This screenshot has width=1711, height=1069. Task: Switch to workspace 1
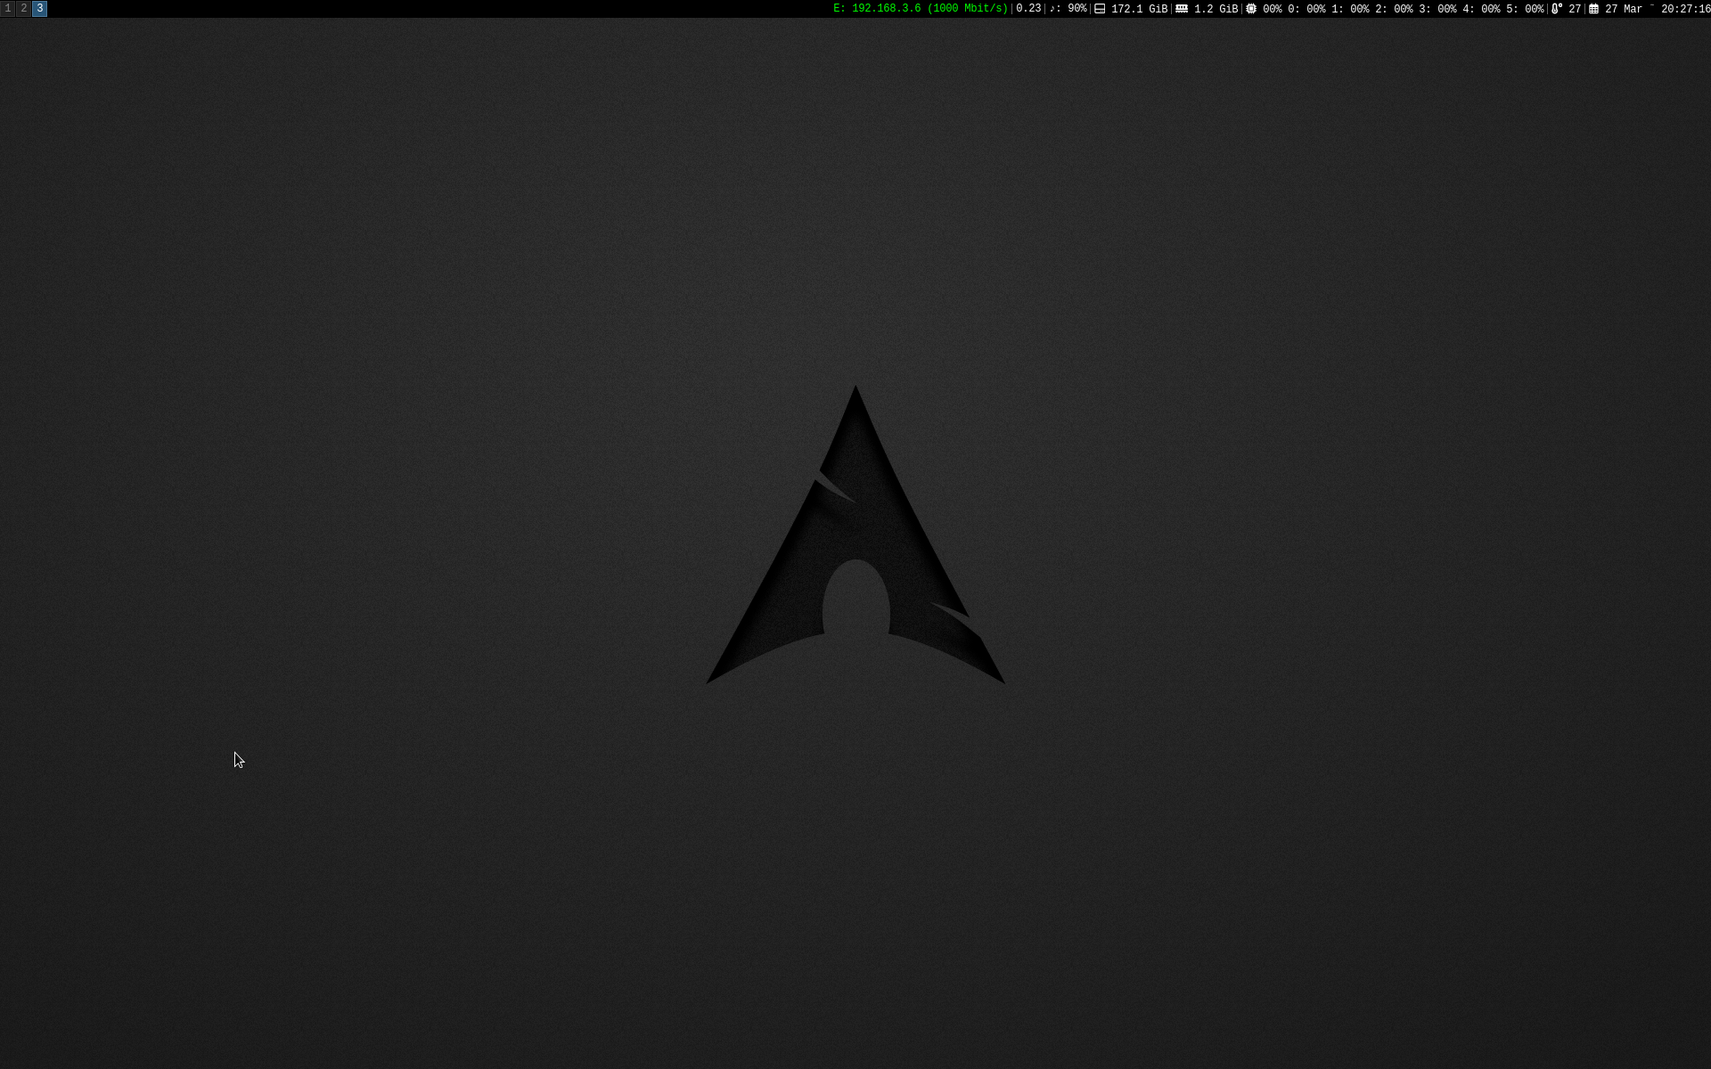tap(8, 8)
